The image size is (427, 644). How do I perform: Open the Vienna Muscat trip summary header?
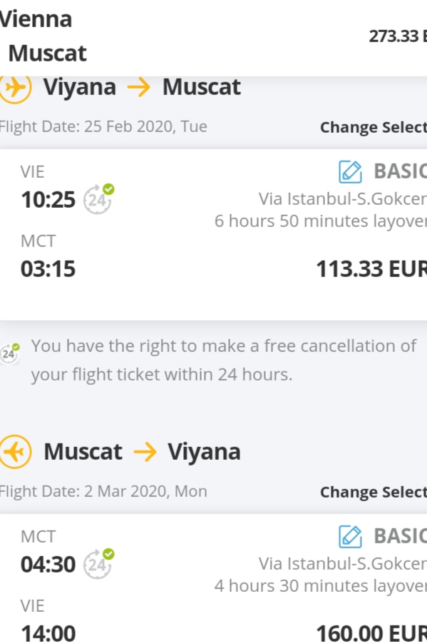pyautogui.click(x=43, y=36)
